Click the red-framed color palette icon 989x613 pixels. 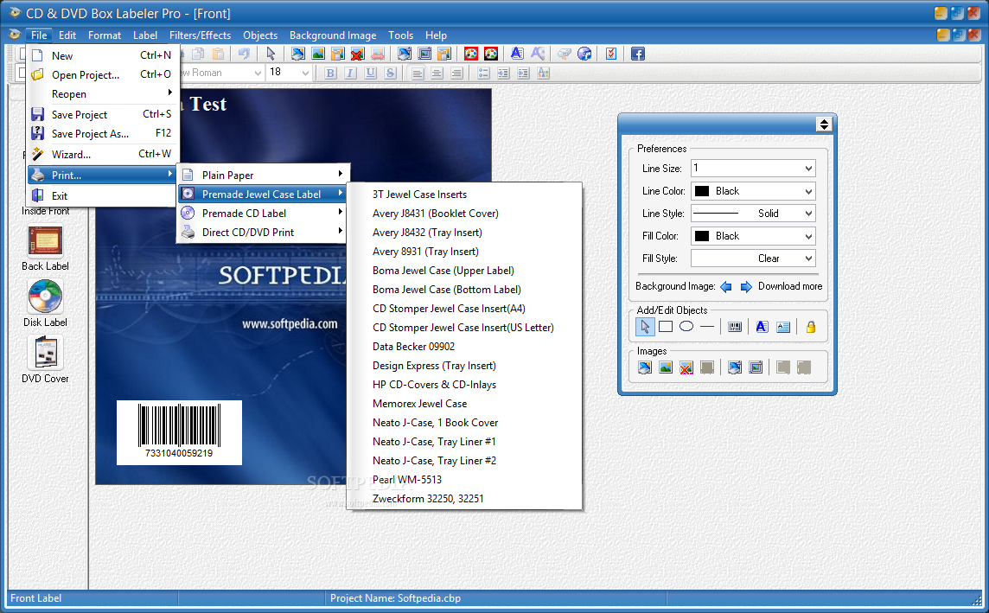470,54
